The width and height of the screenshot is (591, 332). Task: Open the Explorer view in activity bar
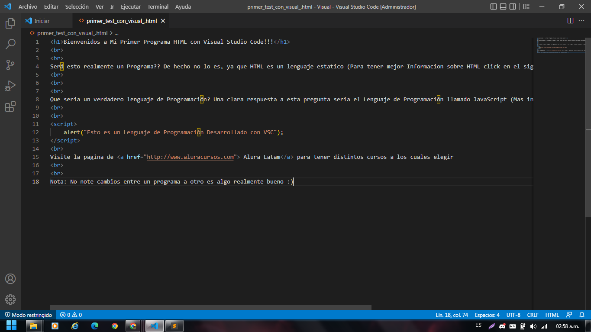coord(10,23)
